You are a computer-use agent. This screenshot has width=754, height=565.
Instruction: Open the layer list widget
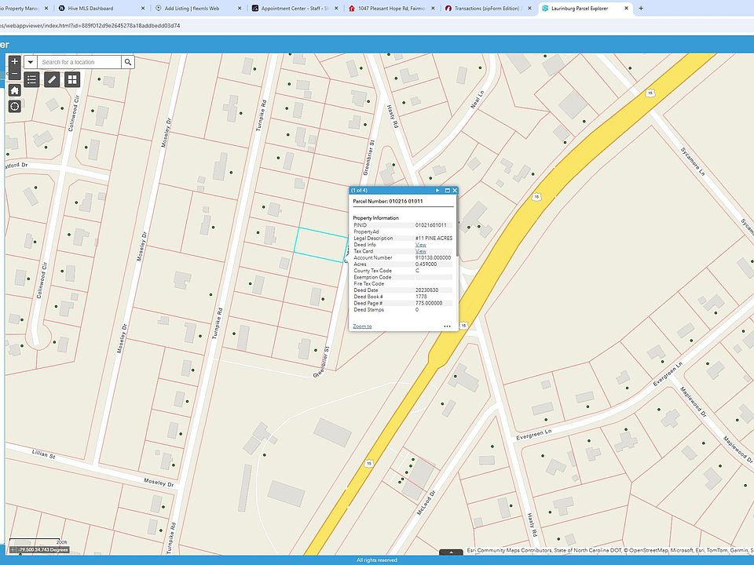[31, 79]
